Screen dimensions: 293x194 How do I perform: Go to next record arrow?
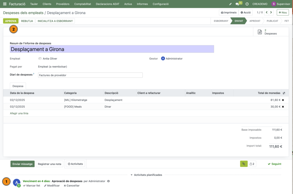[x=271, y=13]
